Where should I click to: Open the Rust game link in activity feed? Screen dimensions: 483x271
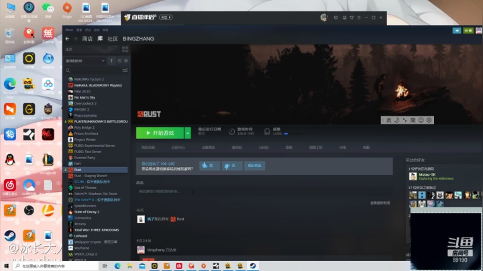pyautogui.click(x=180, y=219)
